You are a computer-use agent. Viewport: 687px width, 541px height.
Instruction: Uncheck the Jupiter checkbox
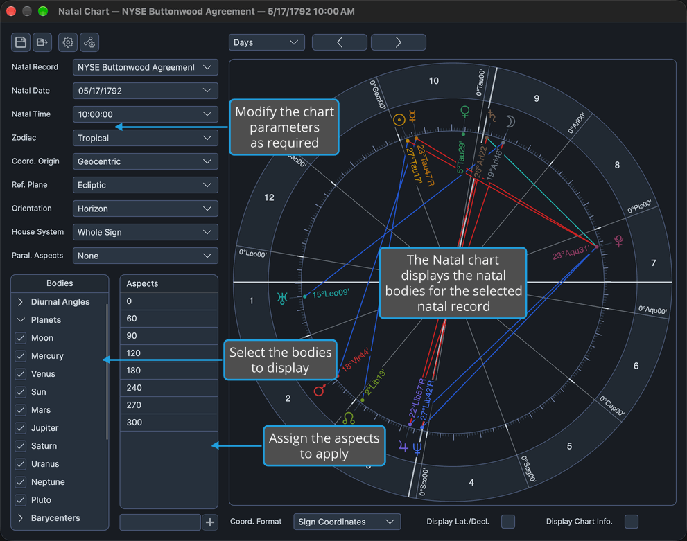pos(21,427)
